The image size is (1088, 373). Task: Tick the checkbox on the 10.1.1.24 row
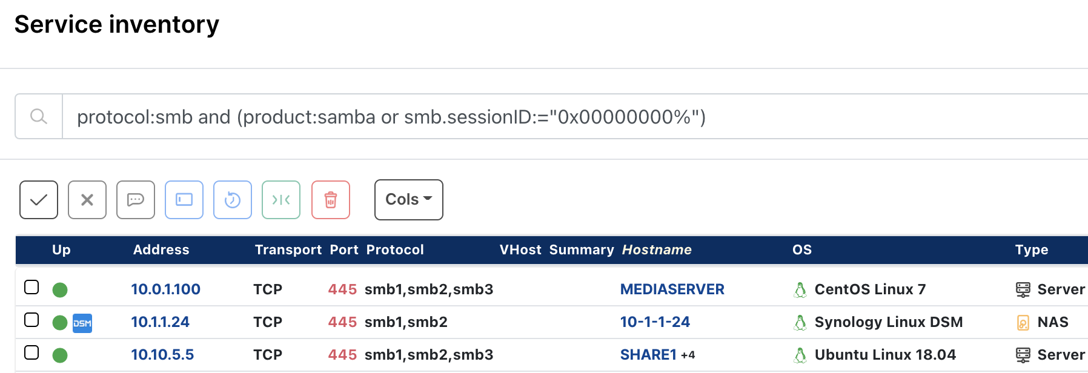click(32, 320)
